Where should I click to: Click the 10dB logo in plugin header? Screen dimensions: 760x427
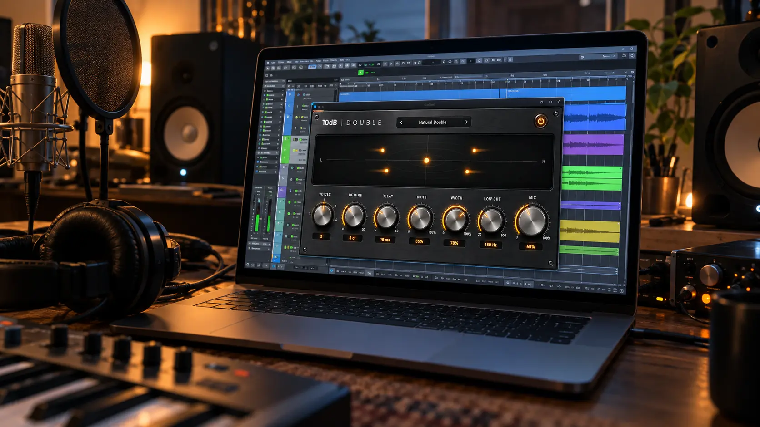330,123
